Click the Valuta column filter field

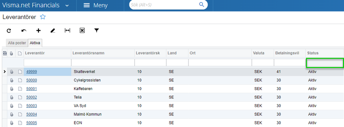(263, 62)
